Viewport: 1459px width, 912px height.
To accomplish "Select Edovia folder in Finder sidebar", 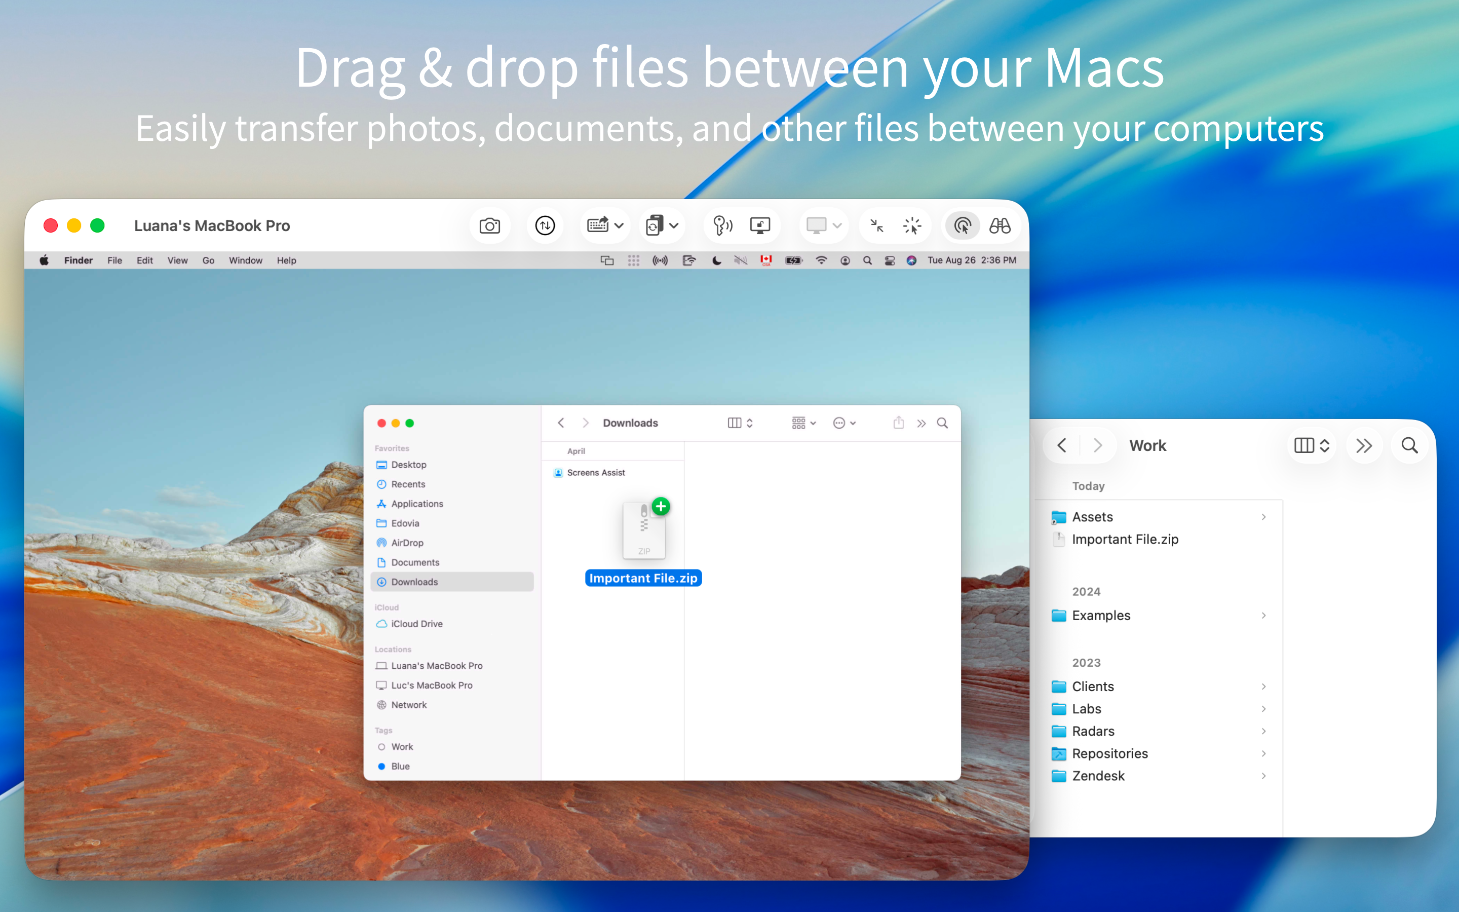I will point(451,523).
